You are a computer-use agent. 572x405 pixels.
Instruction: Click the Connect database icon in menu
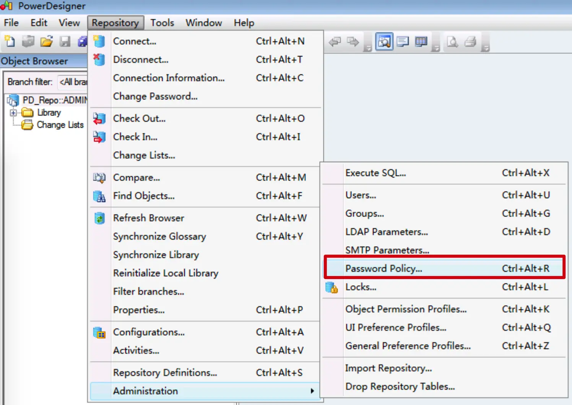99,41
